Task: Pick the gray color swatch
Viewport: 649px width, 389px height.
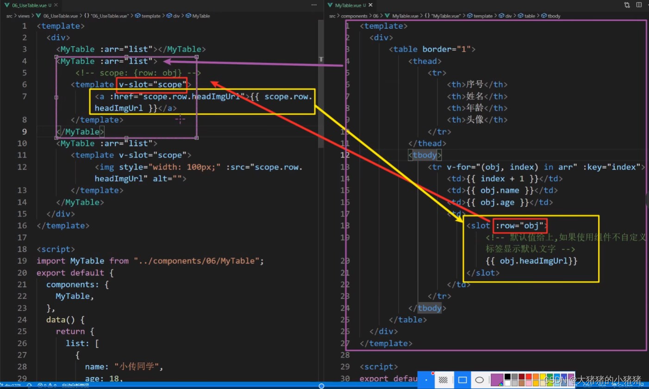Action: pyautogui.click(x=514, y=376)
